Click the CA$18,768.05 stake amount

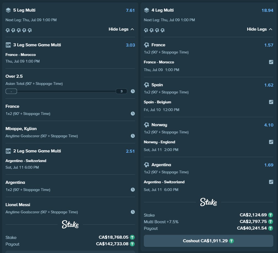click(x=114, y=237)
